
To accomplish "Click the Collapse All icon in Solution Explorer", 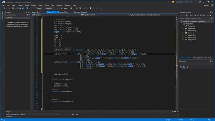I will (201, 15).
